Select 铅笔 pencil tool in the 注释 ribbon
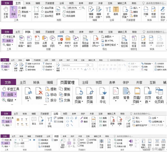The height and width of the screenshot is (152, 167). click(x=84, y=118)
